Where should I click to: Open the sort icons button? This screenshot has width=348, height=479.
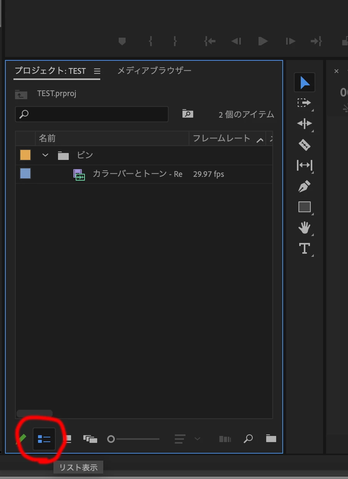[x=180, y=439]
